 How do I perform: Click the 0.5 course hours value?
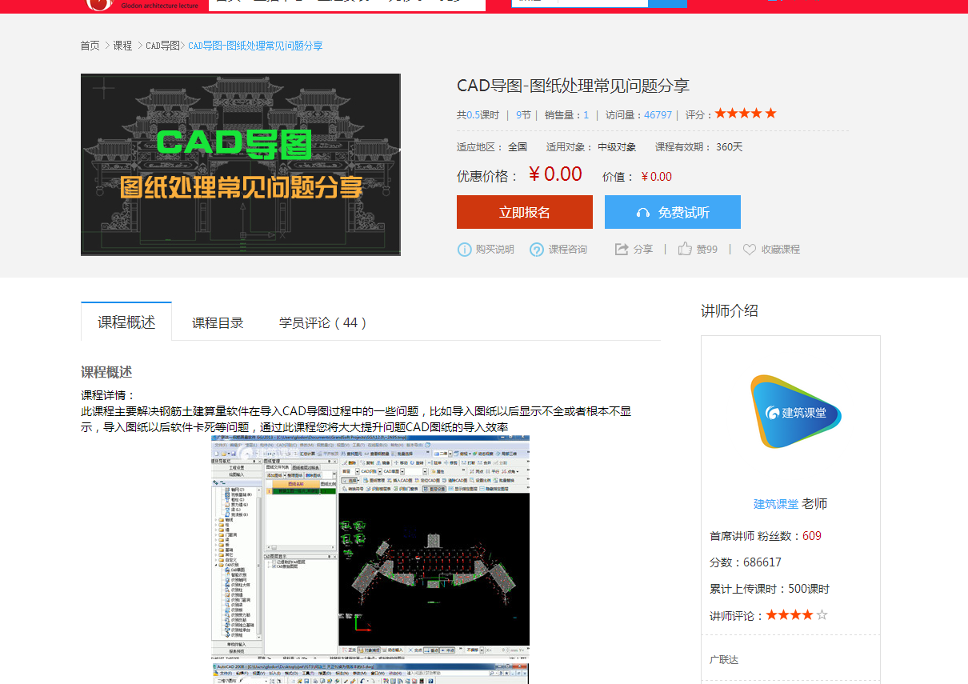click(x=473, y=115)
